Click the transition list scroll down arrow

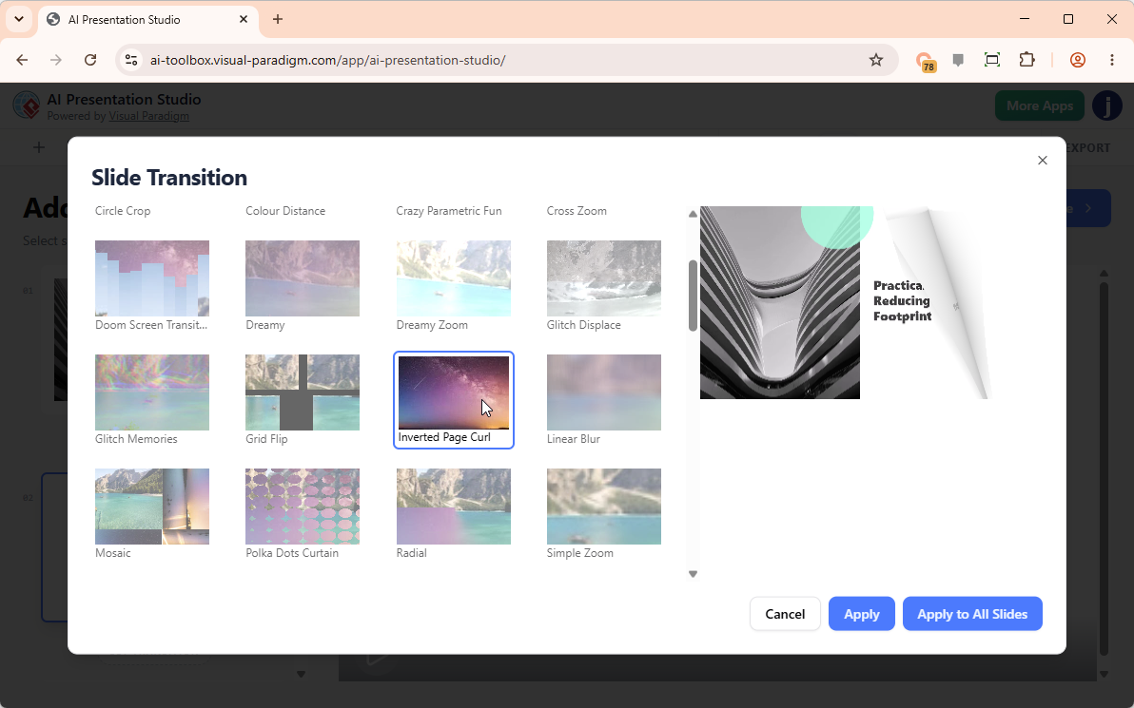pyautogui.click(x=693, y=574)
